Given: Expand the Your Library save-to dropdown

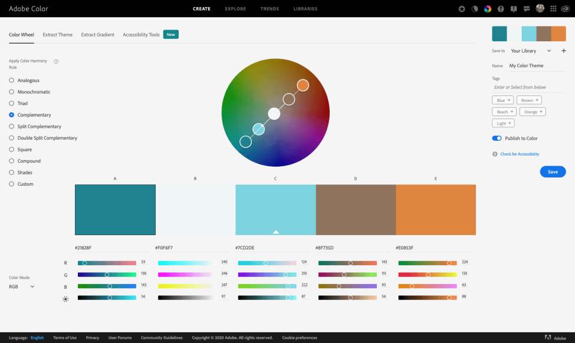Looking at the screenshot, I should point(531,51).
